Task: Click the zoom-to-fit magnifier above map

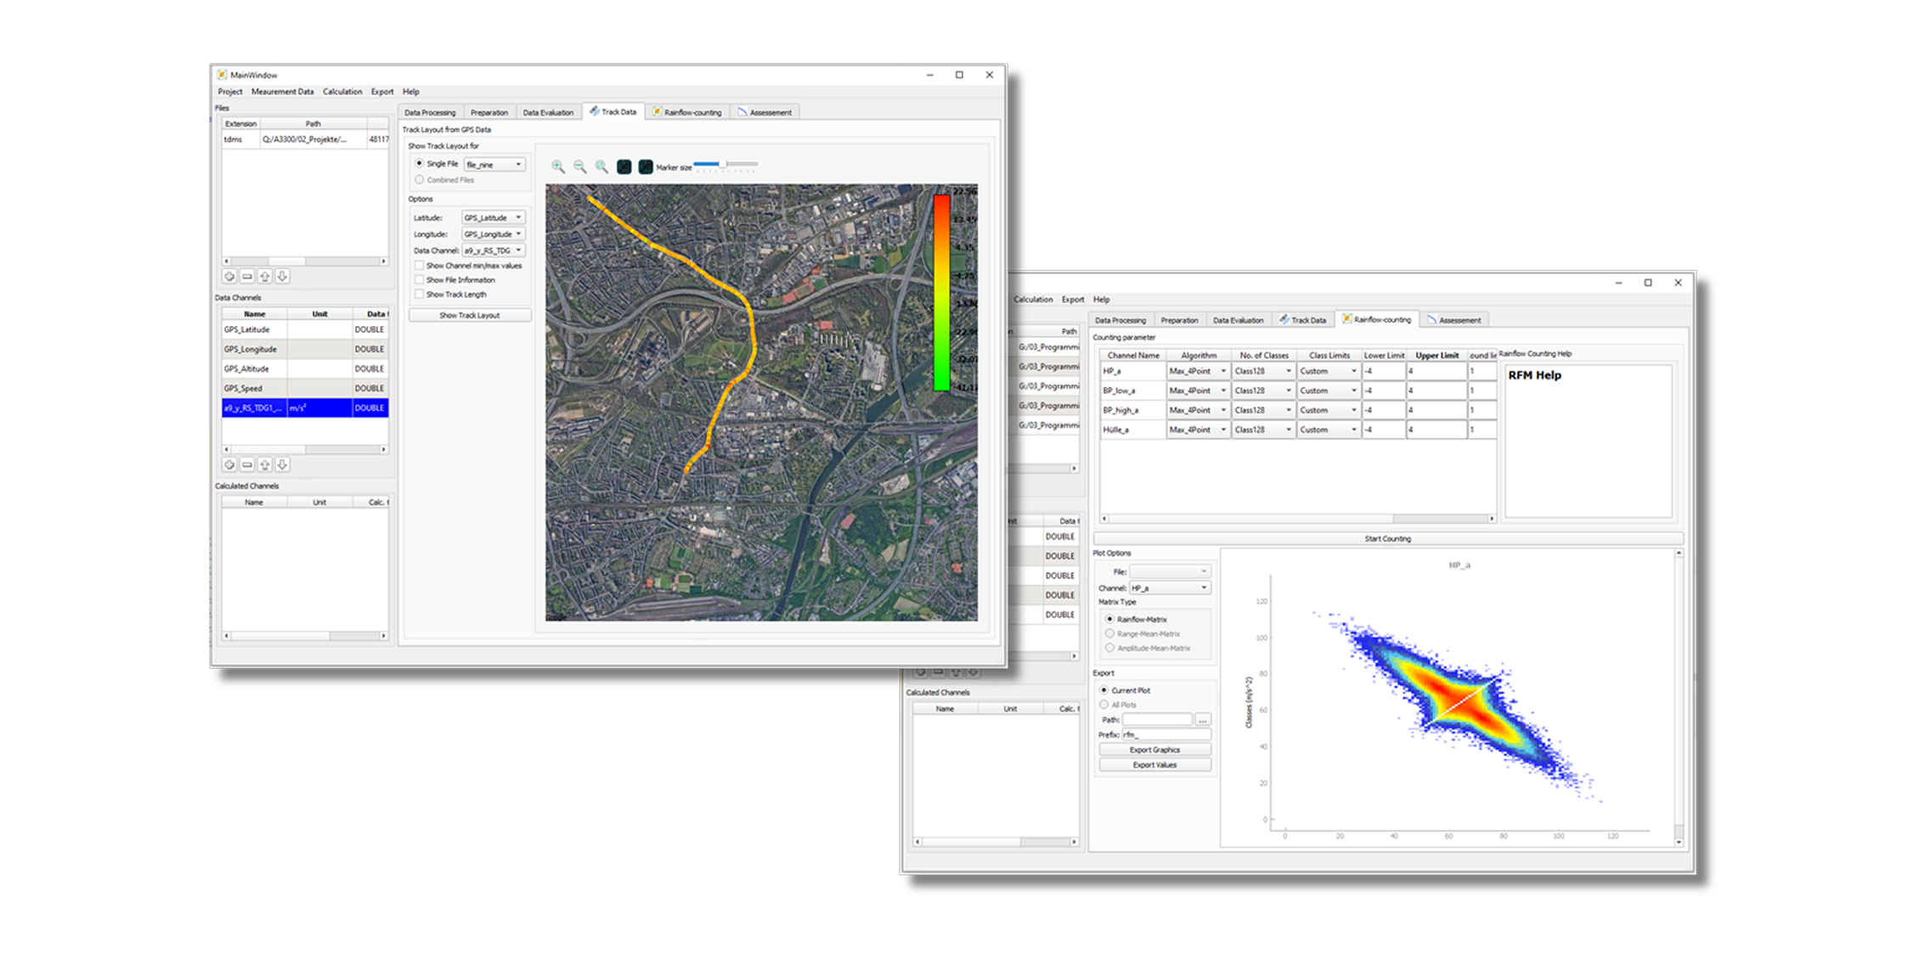Action: point(601,167)
